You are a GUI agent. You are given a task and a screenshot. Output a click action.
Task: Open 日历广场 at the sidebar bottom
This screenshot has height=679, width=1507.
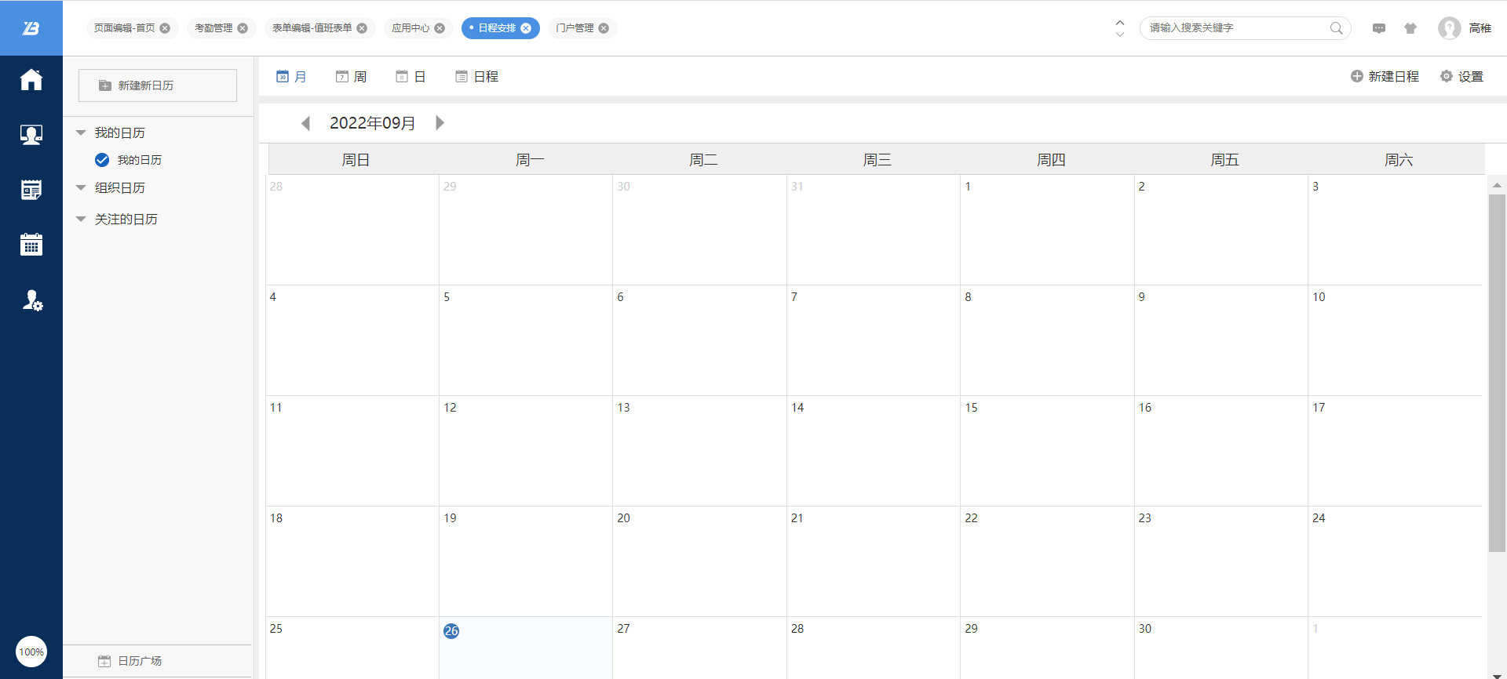(x=130, y=661)
